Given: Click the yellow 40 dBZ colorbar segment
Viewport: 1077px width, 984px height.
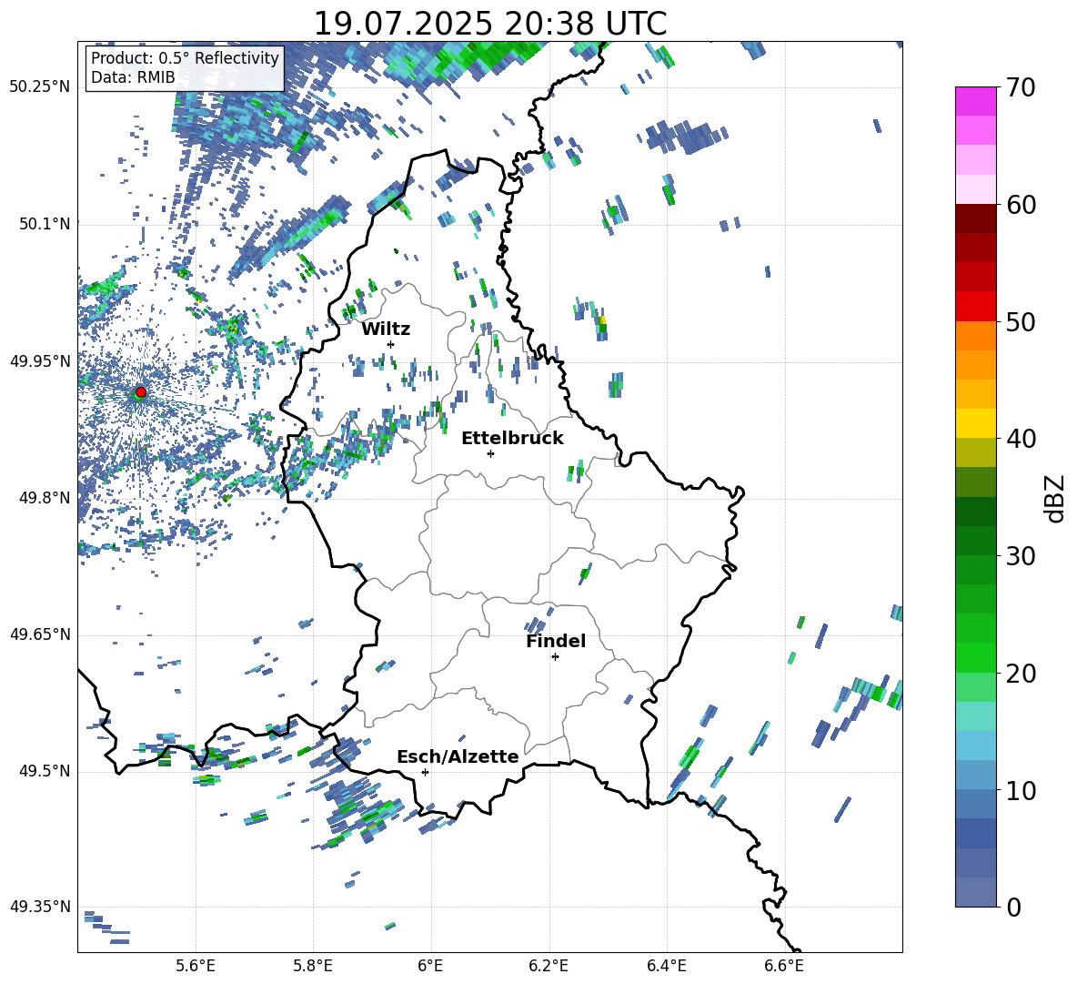Looking at the screenshot, I should point(975,423).
